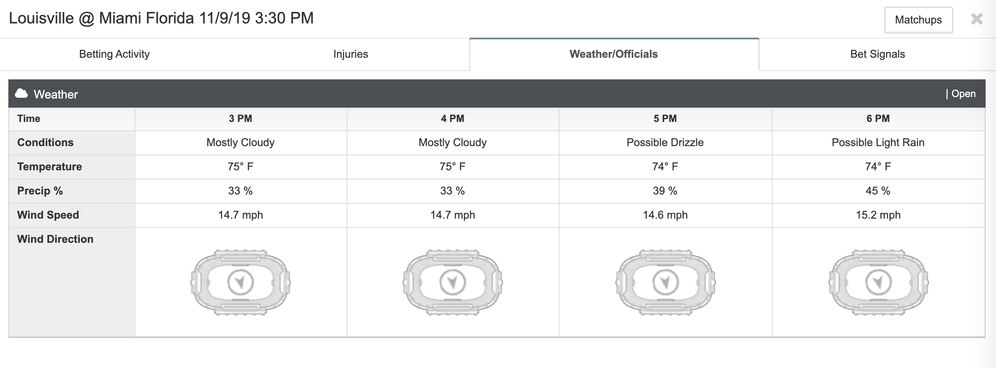996x368 pixels.
Task: Close the matchup dialog with the X
Action: [x=976, y=19]
